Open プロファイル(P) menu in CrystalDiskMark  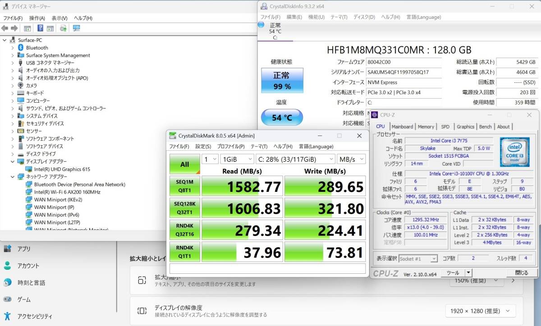point(231,146)
